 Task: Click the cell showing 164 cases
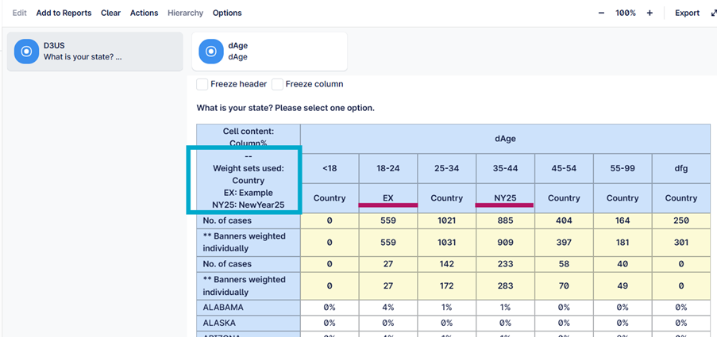tap(623, 220)
